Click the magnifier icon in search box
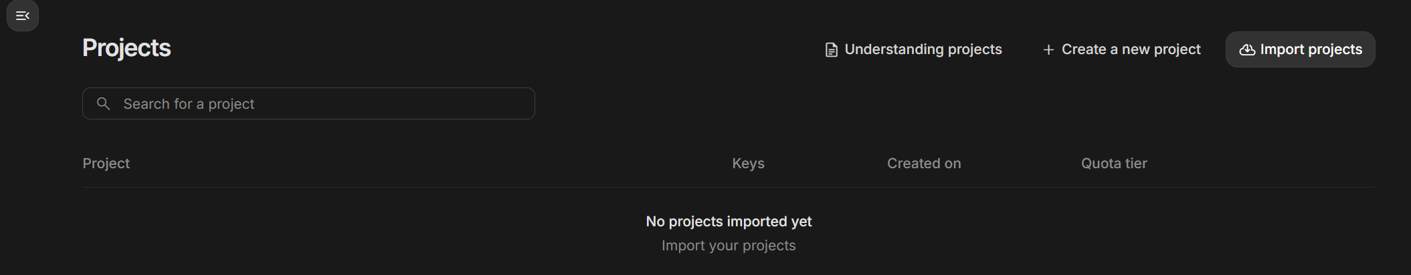Image resolution: width=1411 pixels, height=275 pixels. click(103, 103)
